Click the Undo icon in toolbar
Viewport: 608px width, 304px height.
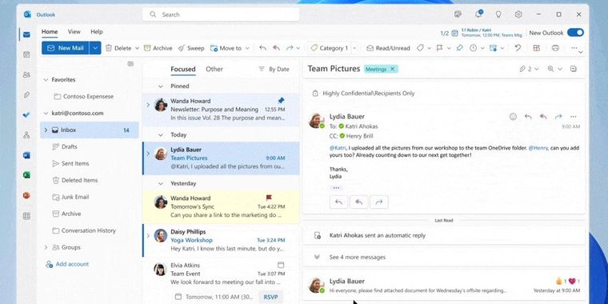(x=518, y=48)
